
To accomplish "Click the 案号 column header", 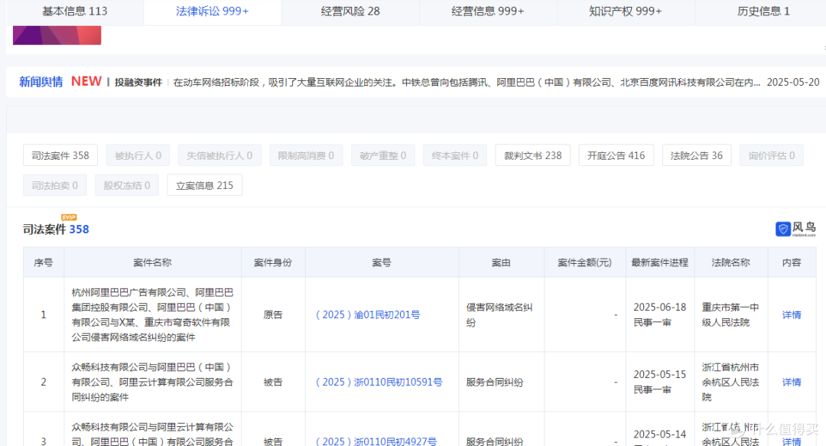I will [382, 262].
